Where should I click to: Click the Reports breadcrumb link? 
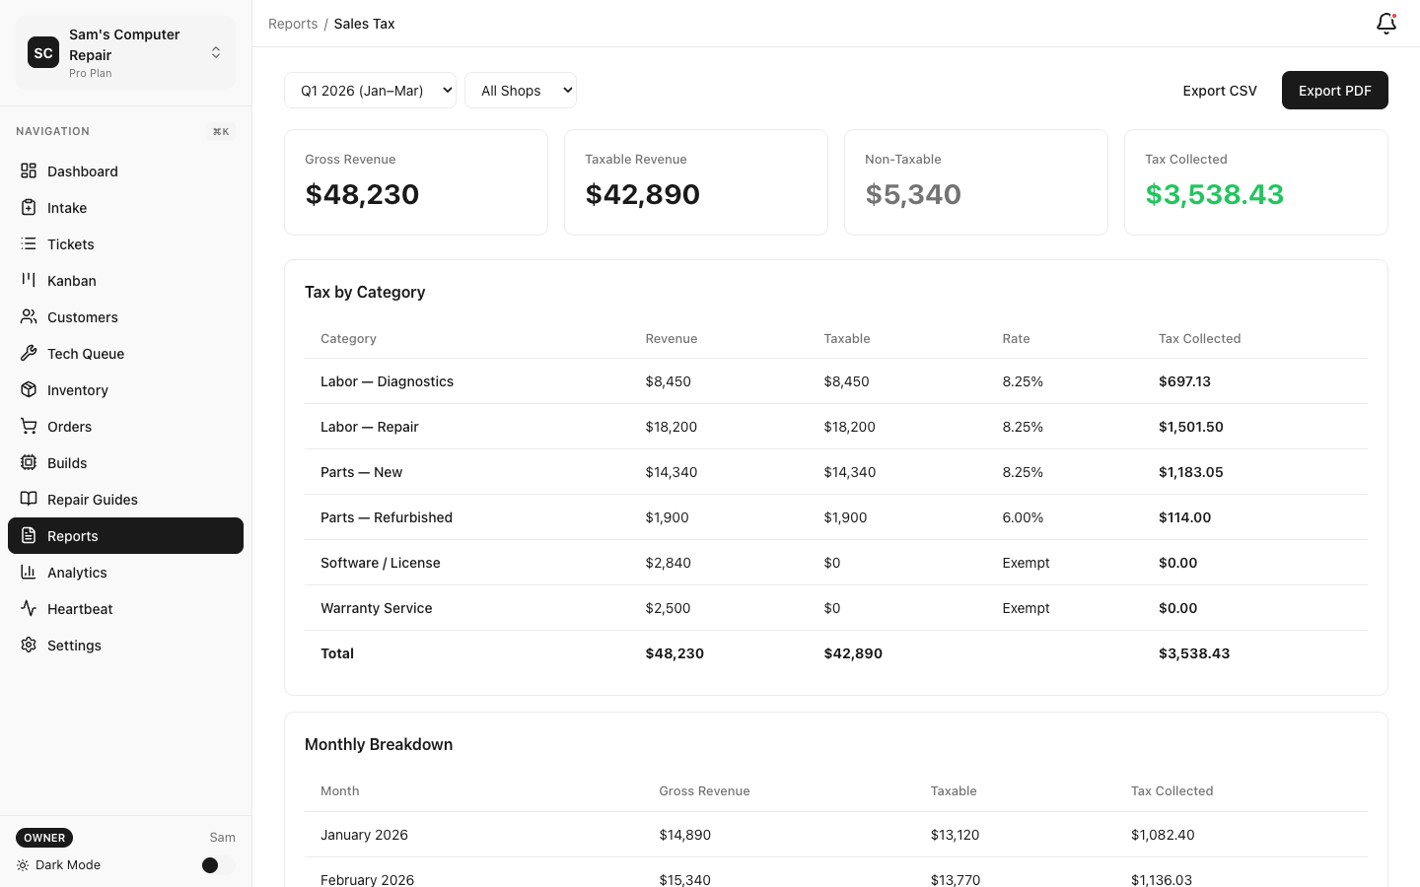pos(293,24)
